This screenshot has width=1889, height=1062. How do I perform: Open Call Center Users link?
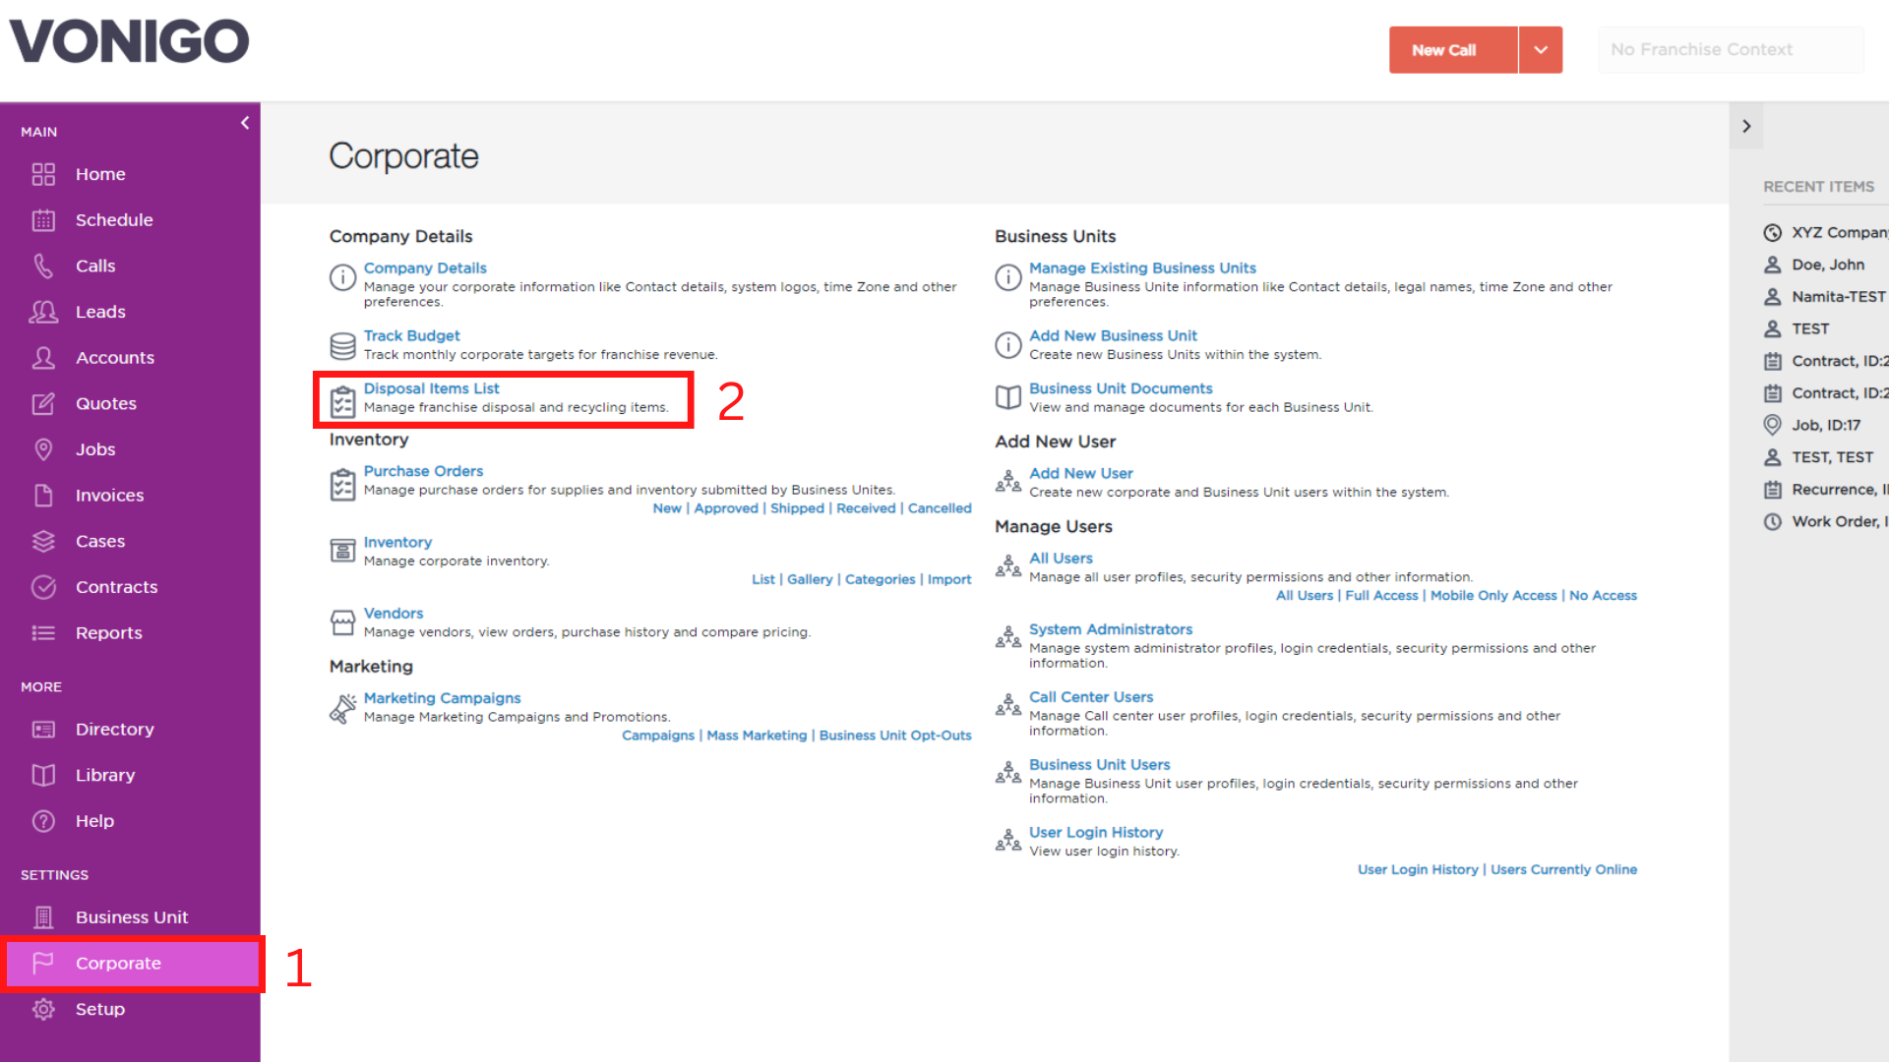tap(1091, 697)
